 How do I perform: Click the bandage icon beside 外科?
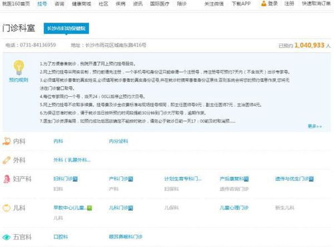pyautogui.click(x=7, y=160)
